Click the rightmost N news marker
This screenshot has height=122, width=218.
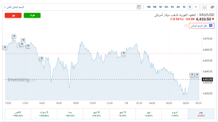[x=197, y=75]
